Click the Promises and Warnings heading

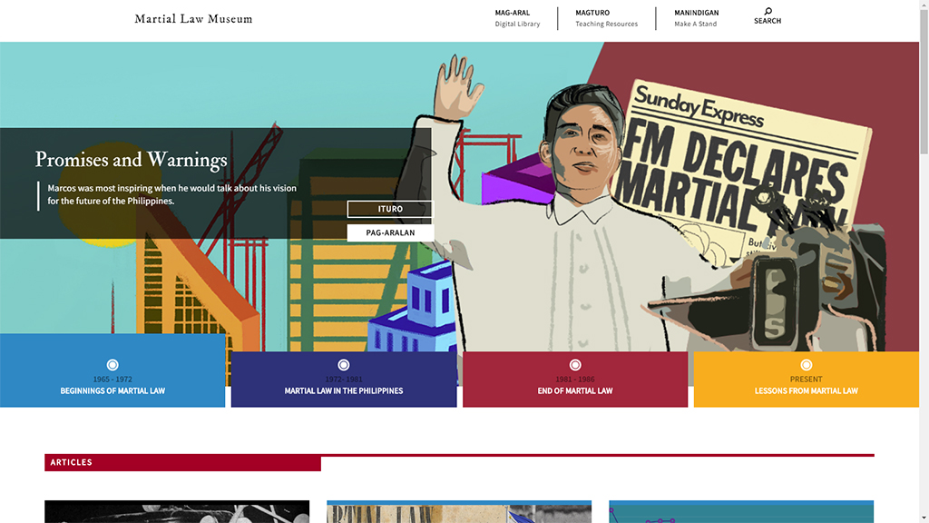(x=131, y=160)
